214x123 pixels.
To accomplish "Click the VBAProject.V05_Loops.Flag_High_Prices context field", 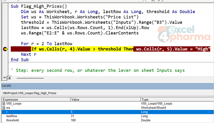I will coord(108,93).
